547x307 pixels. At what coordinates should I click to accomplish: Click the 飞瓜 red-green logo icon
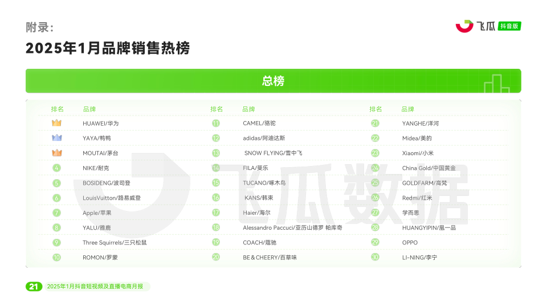pyautogui.click(x=464, y=26)
